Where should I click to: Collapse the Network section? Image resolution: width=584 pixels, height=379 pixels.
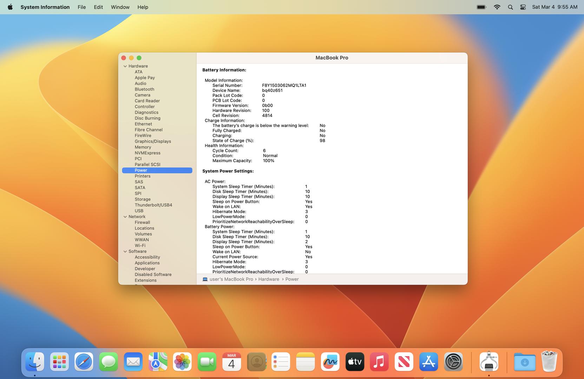pyautogui.click(x=125, y=217)
